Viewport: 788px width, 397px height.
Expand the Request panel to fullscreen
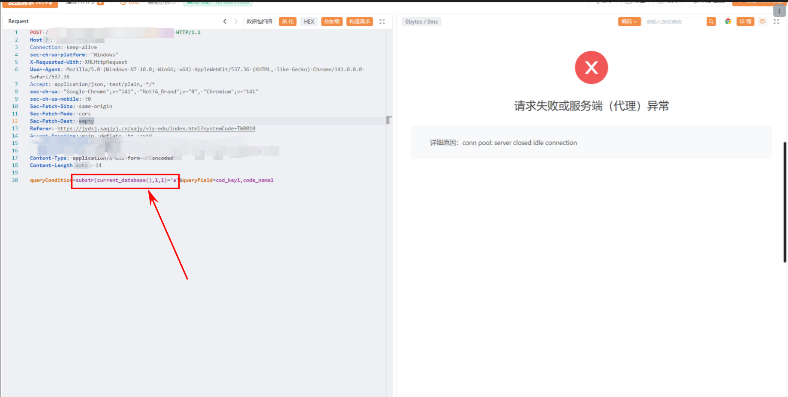point(382,21)
